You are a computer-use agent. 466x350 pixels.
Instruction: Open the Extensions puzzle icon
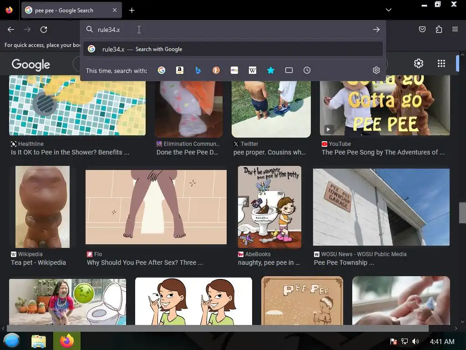439,29
